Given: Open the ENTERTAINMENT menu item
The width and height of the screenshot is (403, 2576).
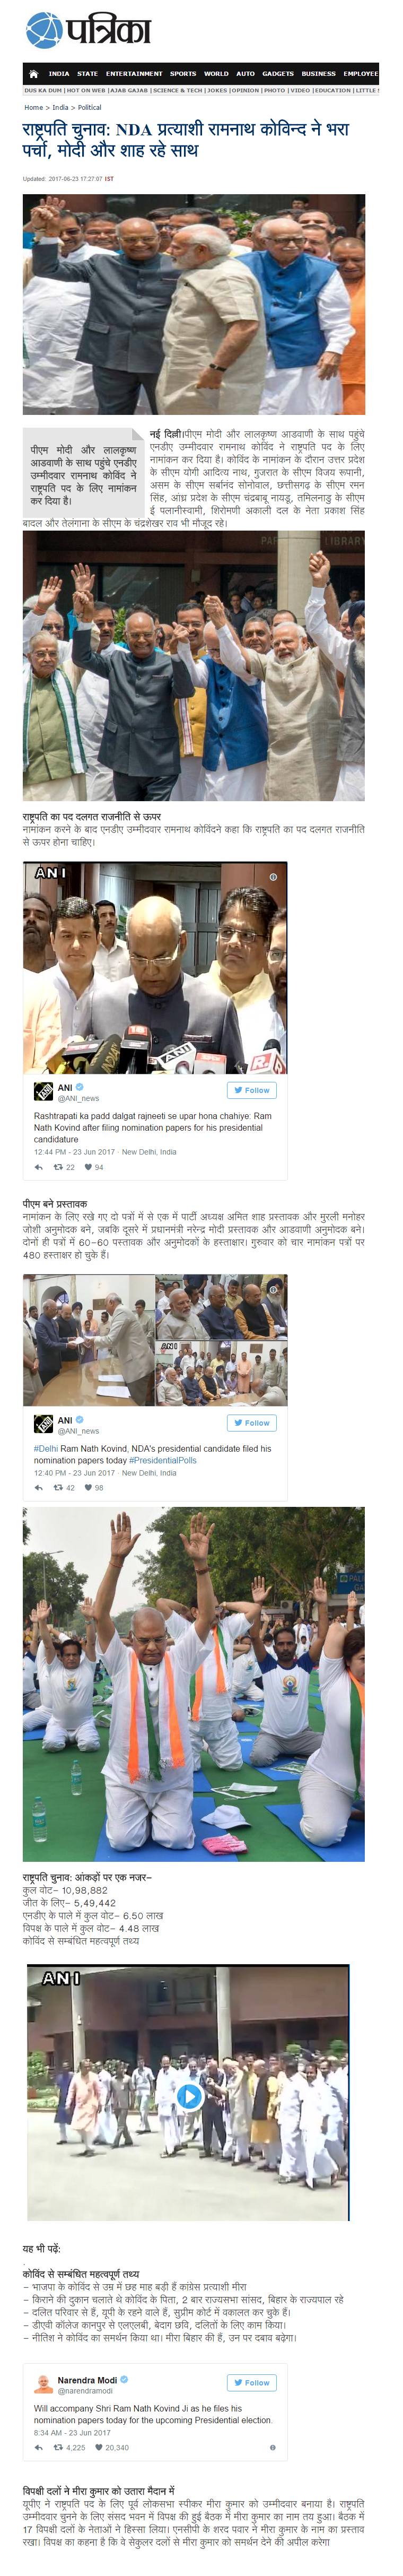Looking at the screenshot, I should [134, 73].
